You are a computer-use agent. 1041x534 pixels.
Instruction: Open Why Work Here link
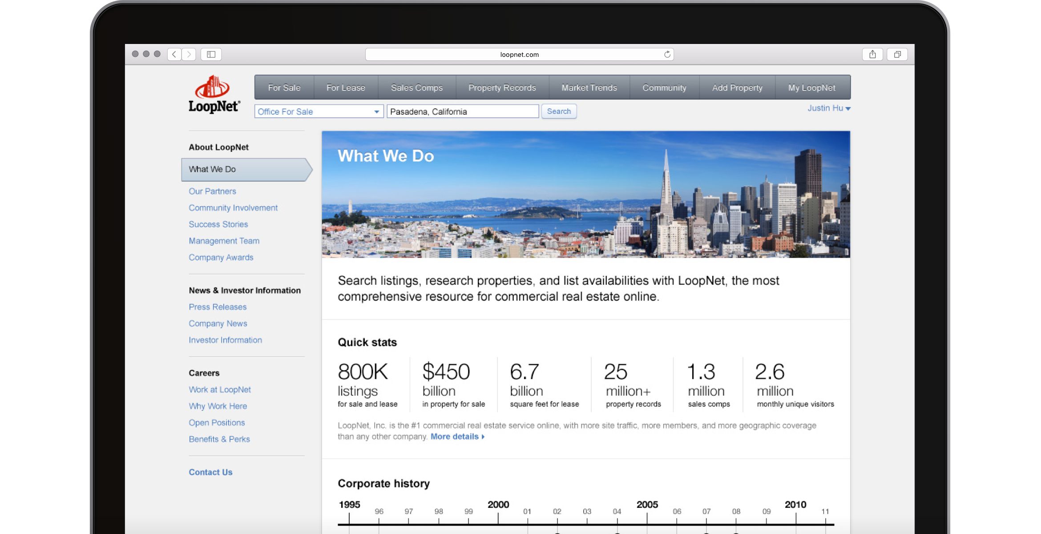[x=218, y=406]
